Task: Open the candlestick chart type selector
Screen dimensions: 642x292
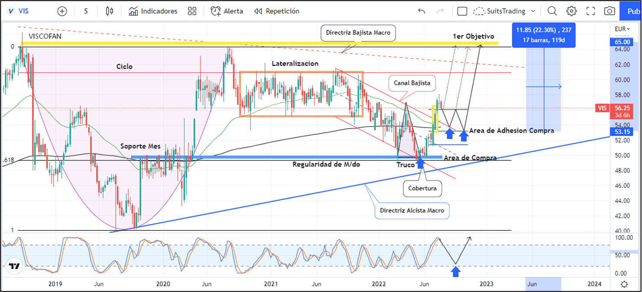Action: point(110,11)
